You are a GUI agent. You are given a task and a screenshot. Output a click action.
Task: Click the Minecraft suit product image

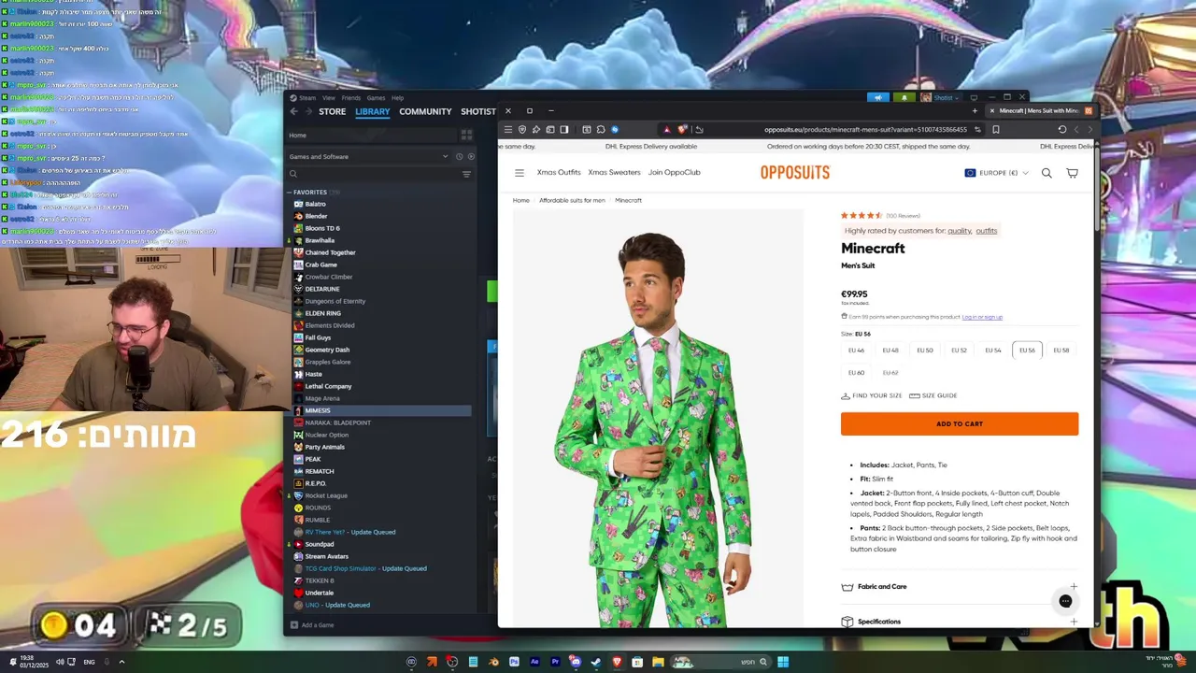click(x=658, y=419)
